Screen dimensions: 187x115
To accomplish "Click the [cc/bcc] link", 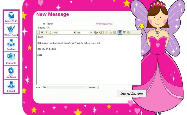I will click(x=109, y=24).
